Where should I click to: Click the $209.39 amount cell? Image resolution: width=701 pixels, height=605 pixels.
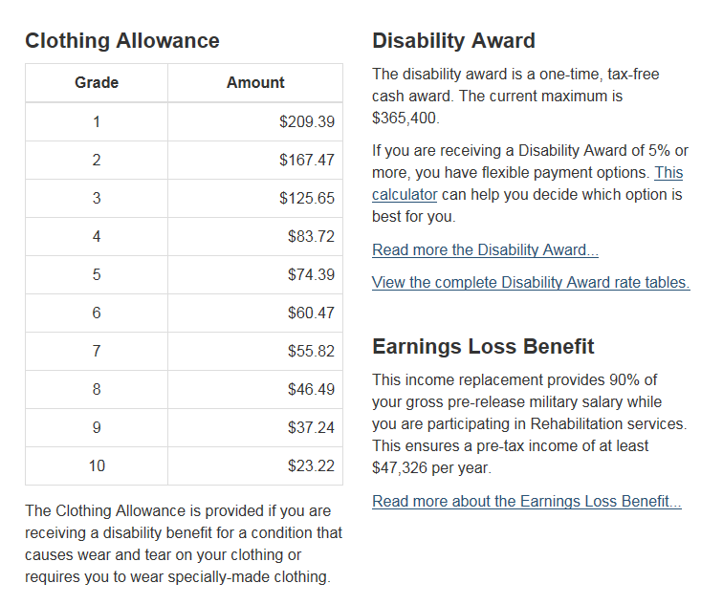[x=255, y=121]
